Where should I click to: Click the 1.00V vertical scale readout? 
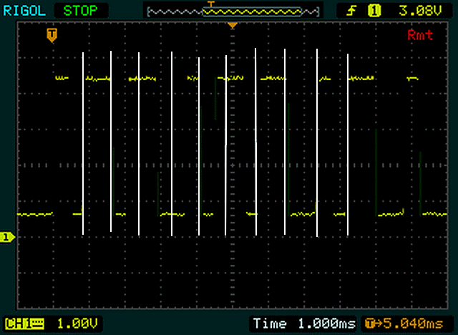pos(77,324)
